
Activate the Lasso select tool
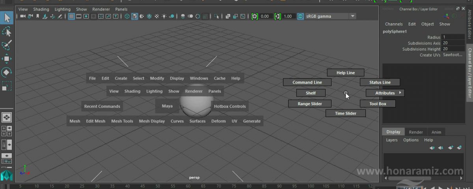[7, 31]
